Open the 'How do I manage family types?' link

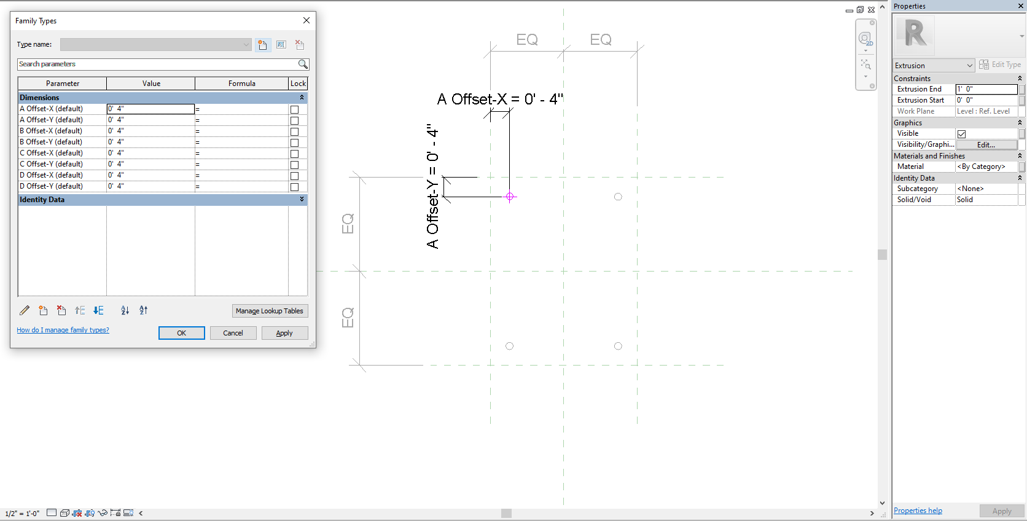[x=63, y=330]
